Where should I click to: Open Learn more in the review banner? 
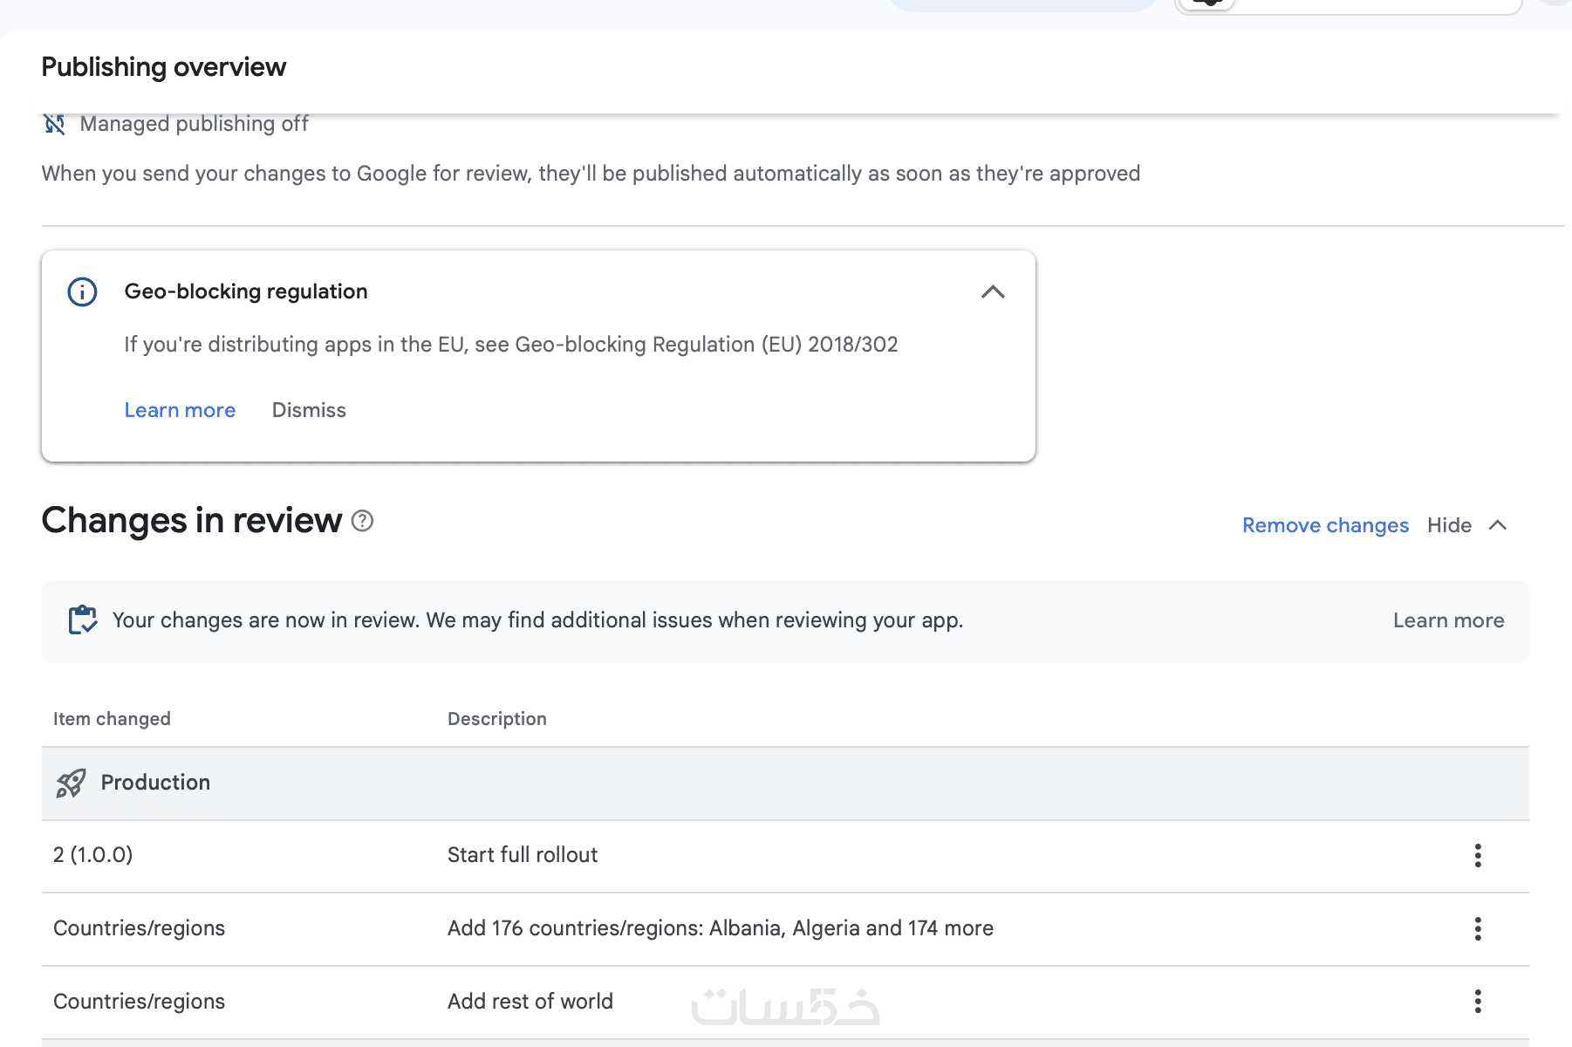1448,620
